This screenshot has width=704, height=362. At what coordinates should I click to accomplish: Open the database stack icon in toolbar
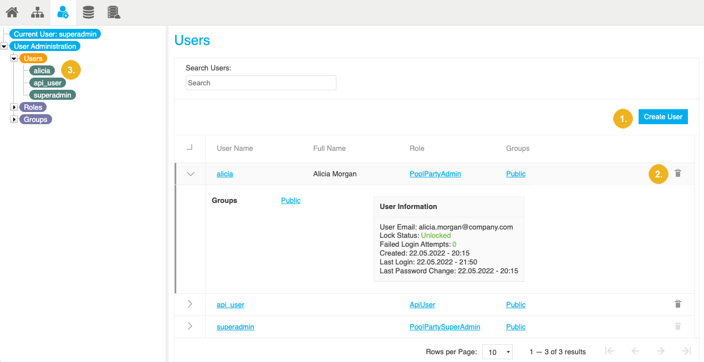point(88,12)
